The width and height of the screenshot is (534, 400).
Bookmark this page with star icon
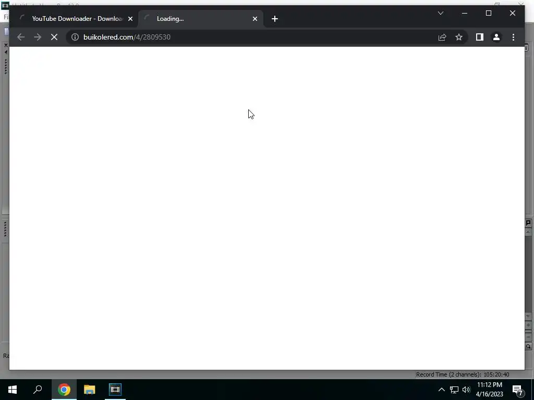point(459,37)
